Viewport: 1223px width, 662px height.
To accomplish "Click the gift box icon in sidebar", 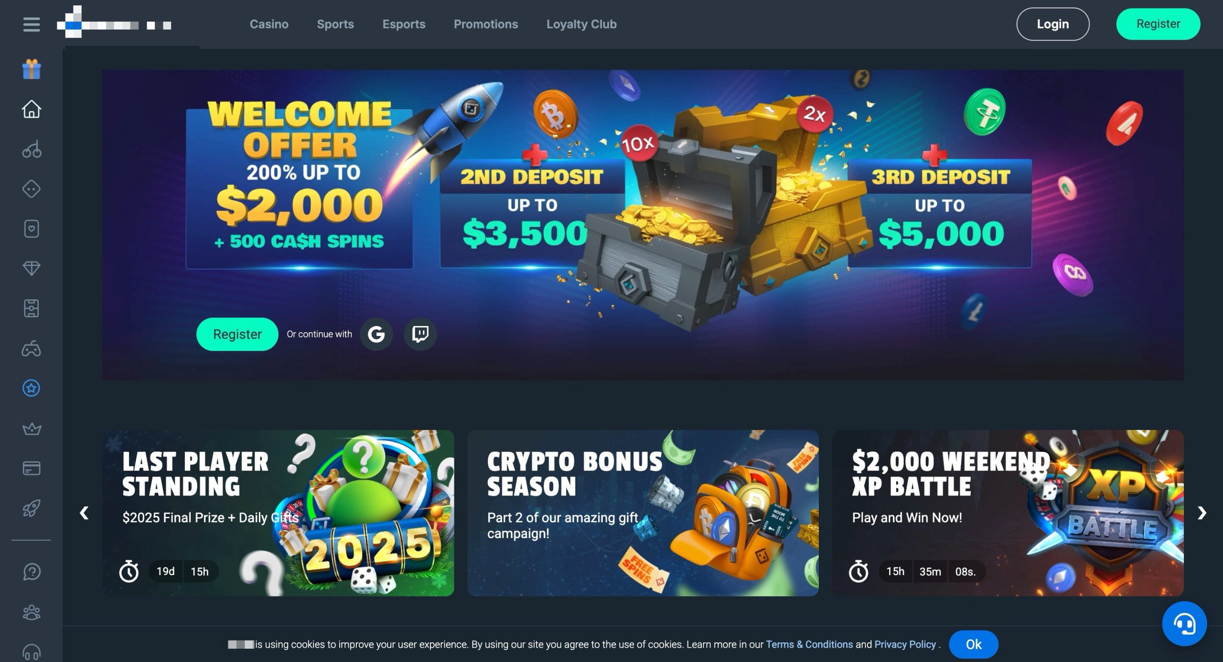I will (32, 69).
